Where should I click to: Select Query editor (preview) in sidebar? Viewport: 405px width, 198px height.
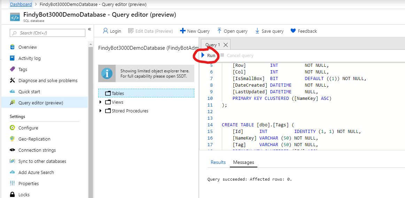tap(45, 103)
